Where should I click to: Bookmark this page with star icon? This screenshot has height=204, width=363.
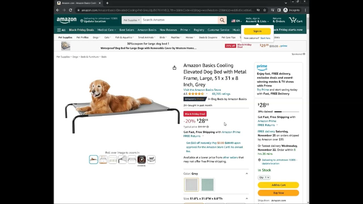click(x=265, y=10)
